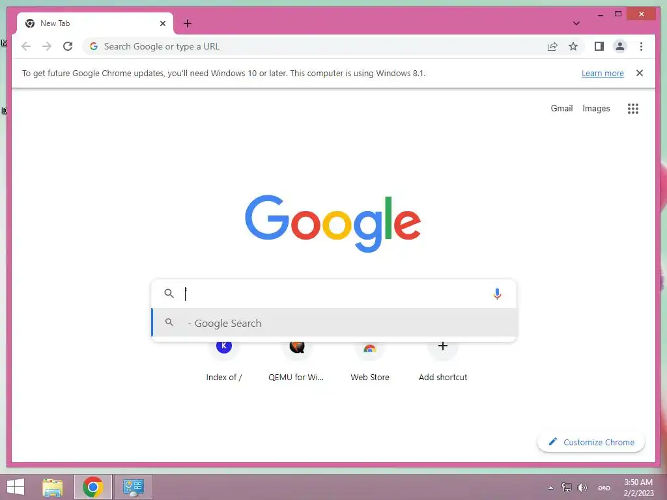The height and width of the screenshot is (500, 667).
Task: Share this page via share icon
Action: (x=552, y=46)
